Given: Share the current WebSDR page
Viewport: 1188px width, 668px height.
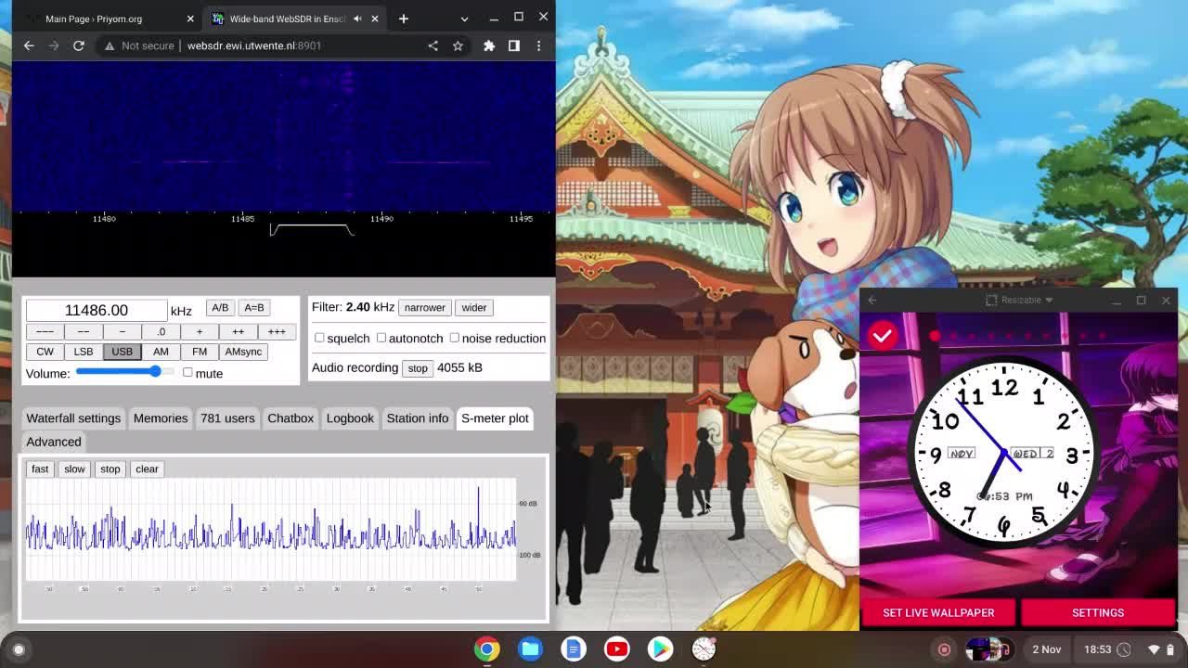Looking at the screenshot, I should [433, 45].
